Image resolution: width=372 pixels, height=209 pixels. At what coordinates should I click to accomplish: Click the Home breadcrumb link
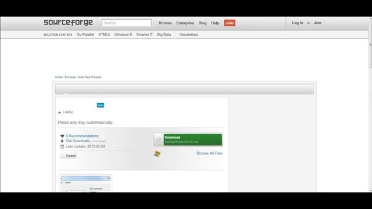point(58,77)
